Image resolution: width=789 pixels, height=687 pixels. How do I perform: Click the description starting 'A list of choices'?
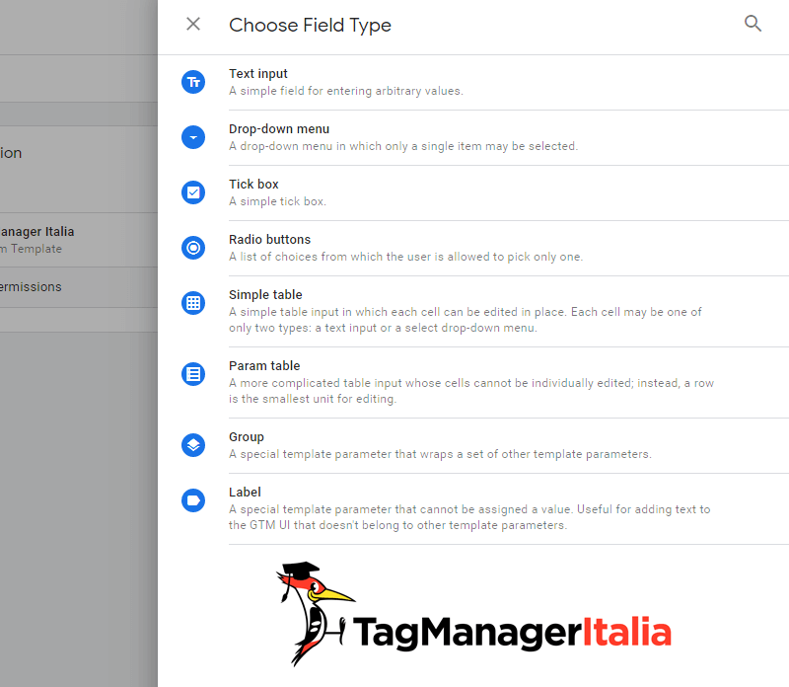405,257
